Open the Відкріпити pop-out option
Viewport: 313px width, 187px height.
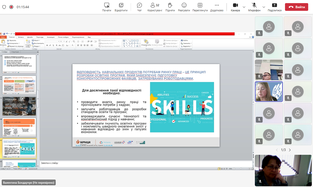[x=121, y=7]
